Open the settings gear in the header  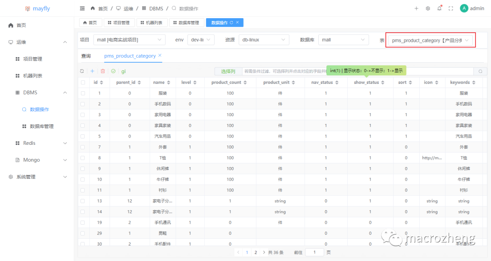click(x=428, y=9)
